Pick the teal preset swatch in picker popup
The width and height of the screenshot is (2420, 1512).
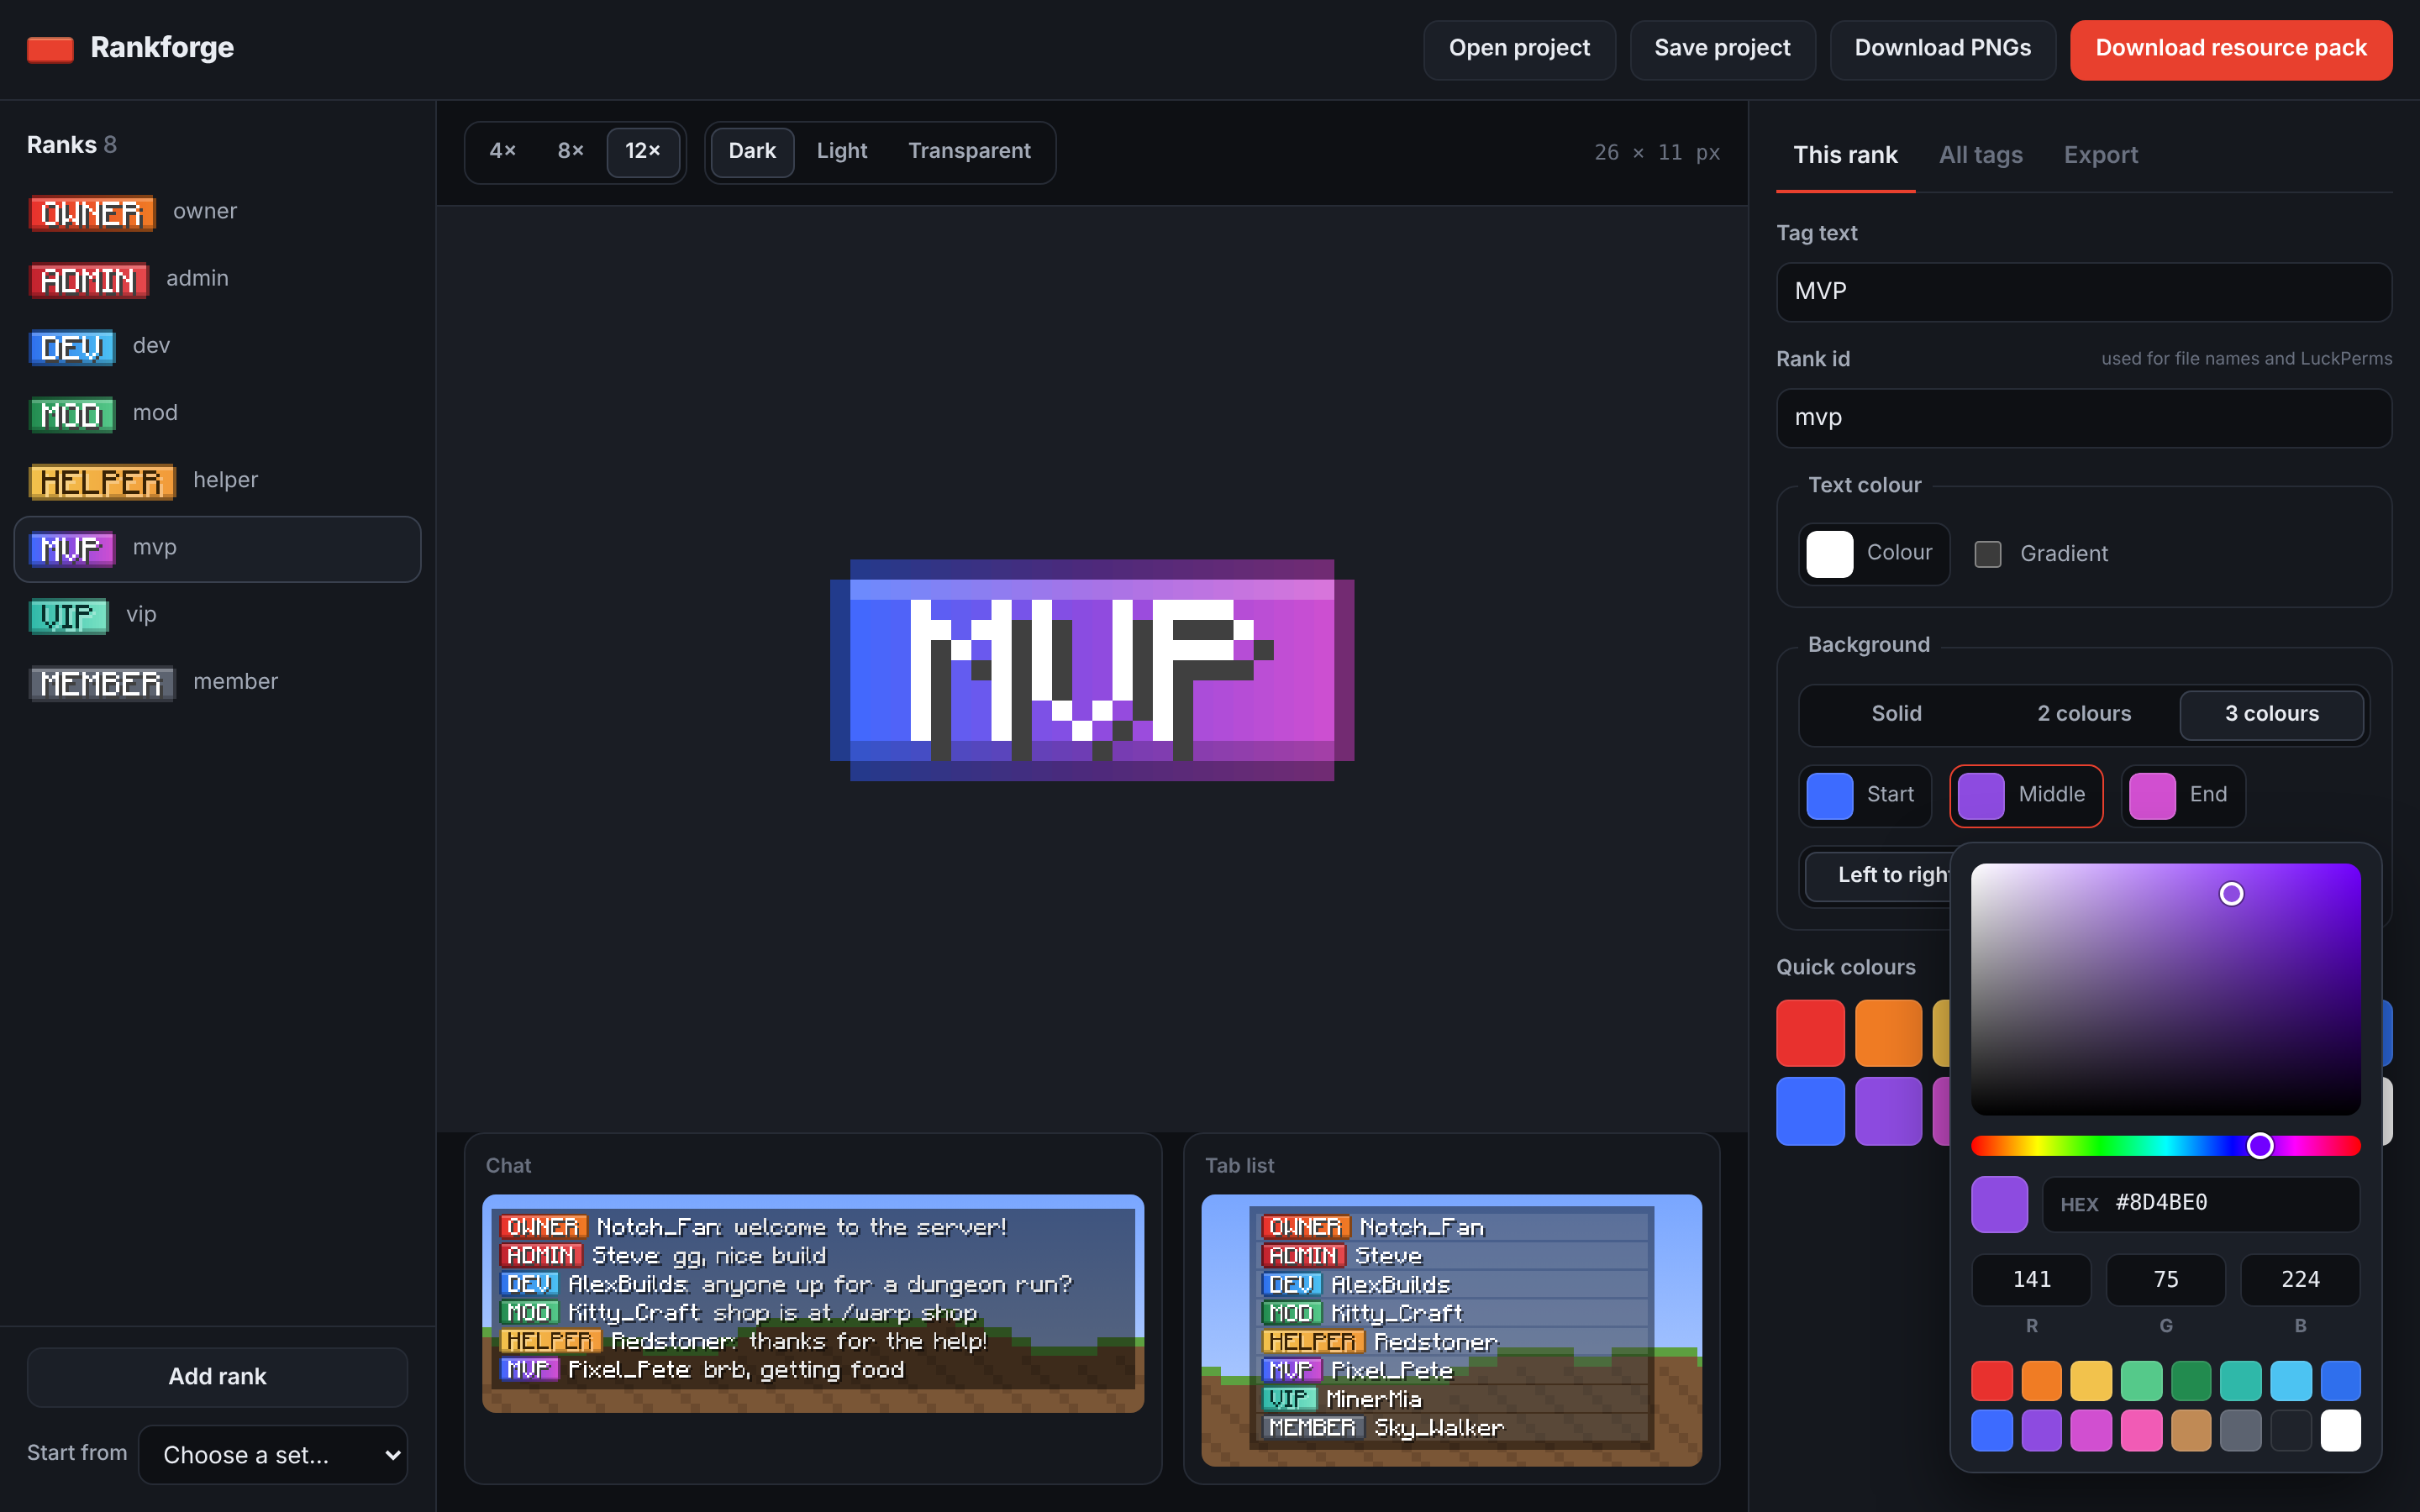tap(2240, 1381)
